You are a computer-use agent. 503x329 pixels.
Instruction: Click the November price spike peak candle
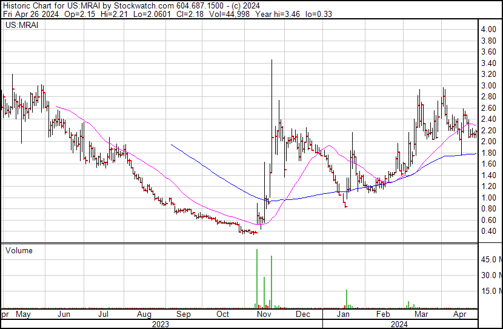(271, 61)
